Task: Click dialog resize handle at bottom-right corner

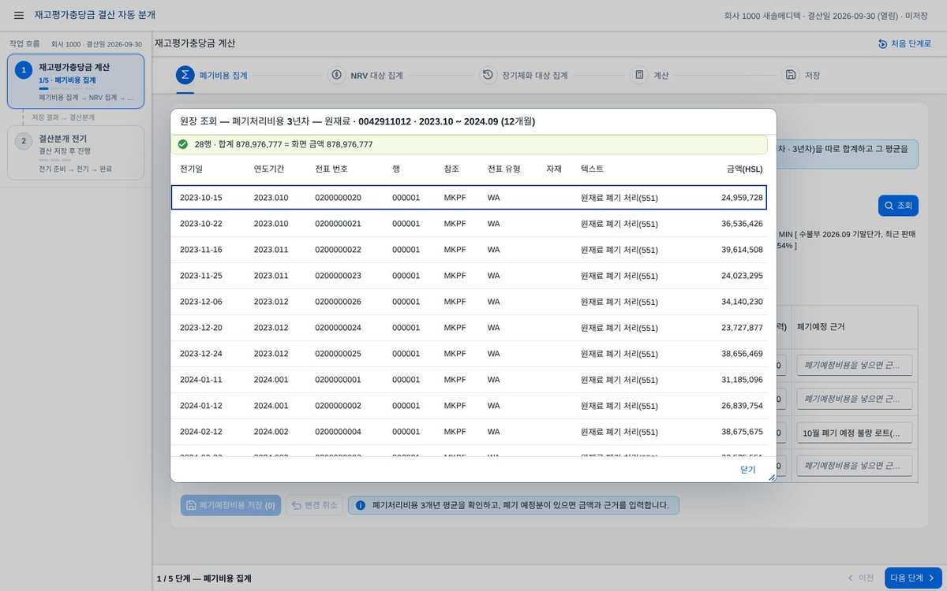Action: point(772,477)
